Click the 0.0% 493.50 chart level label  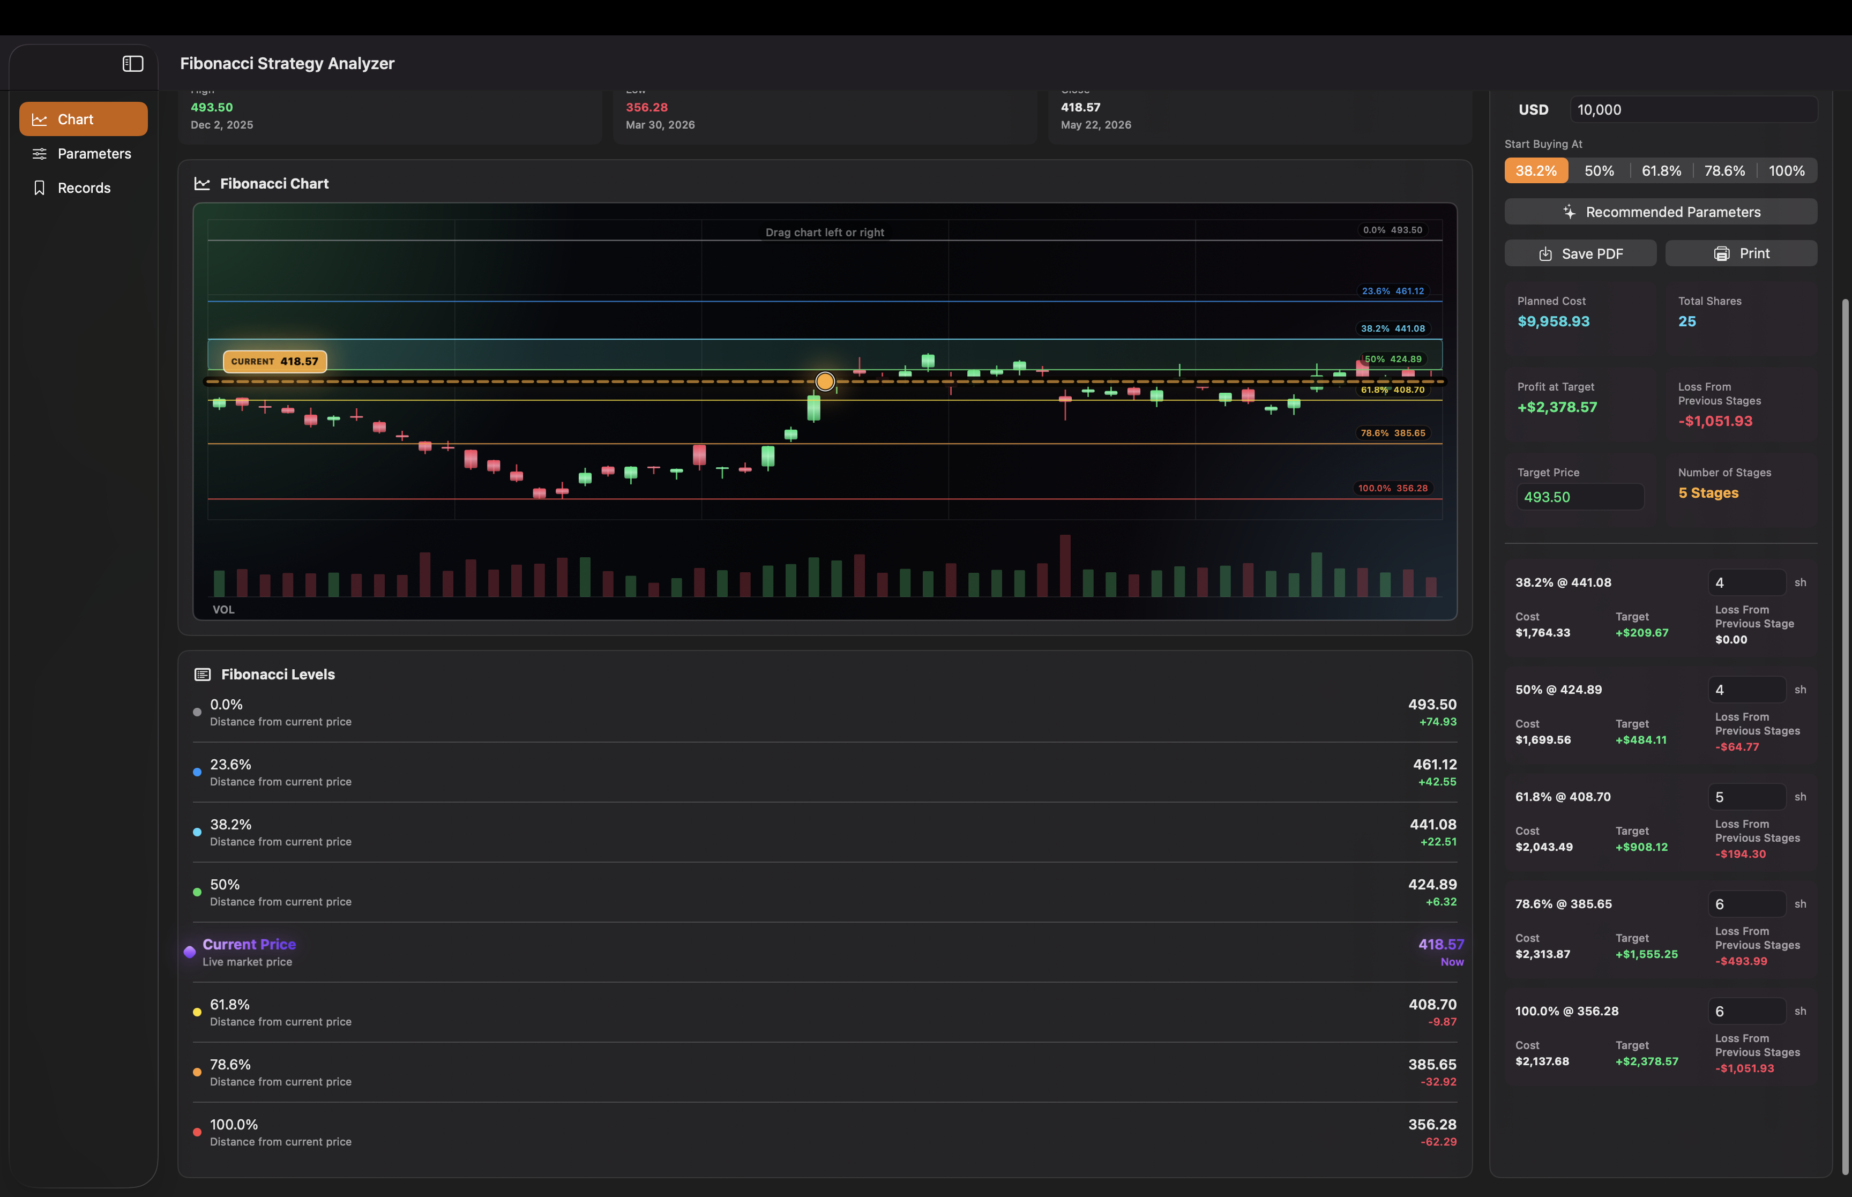tap(1392, 230)
